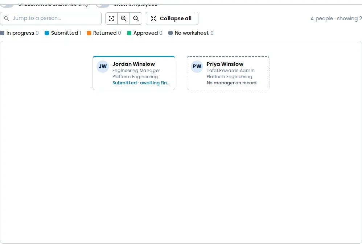Click 'Platform Engineering' under Priya Winslow
This screenshot has height=244, width=362.
pyautogui.click(x=229, y=77)
